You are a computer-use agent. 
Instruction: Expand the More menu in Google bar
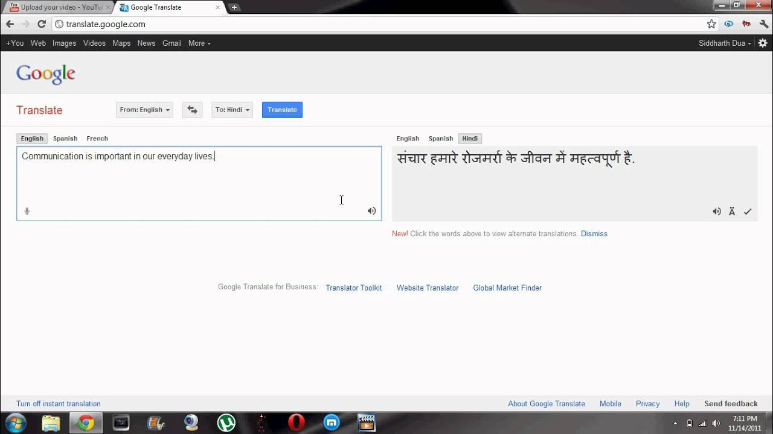point(199,43)
